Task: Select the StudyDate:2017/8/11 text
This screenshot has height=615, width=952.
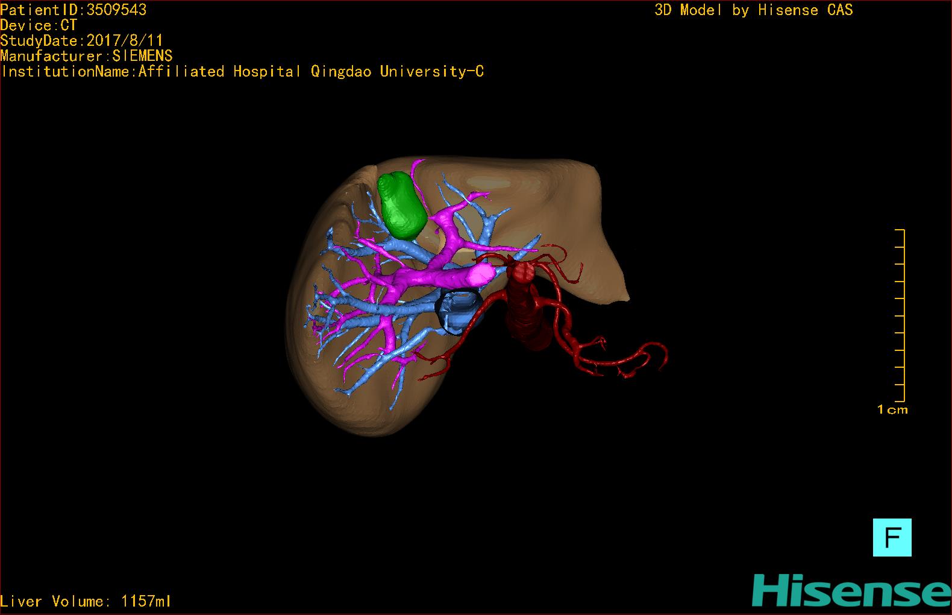Action: [x=82, y=41]
